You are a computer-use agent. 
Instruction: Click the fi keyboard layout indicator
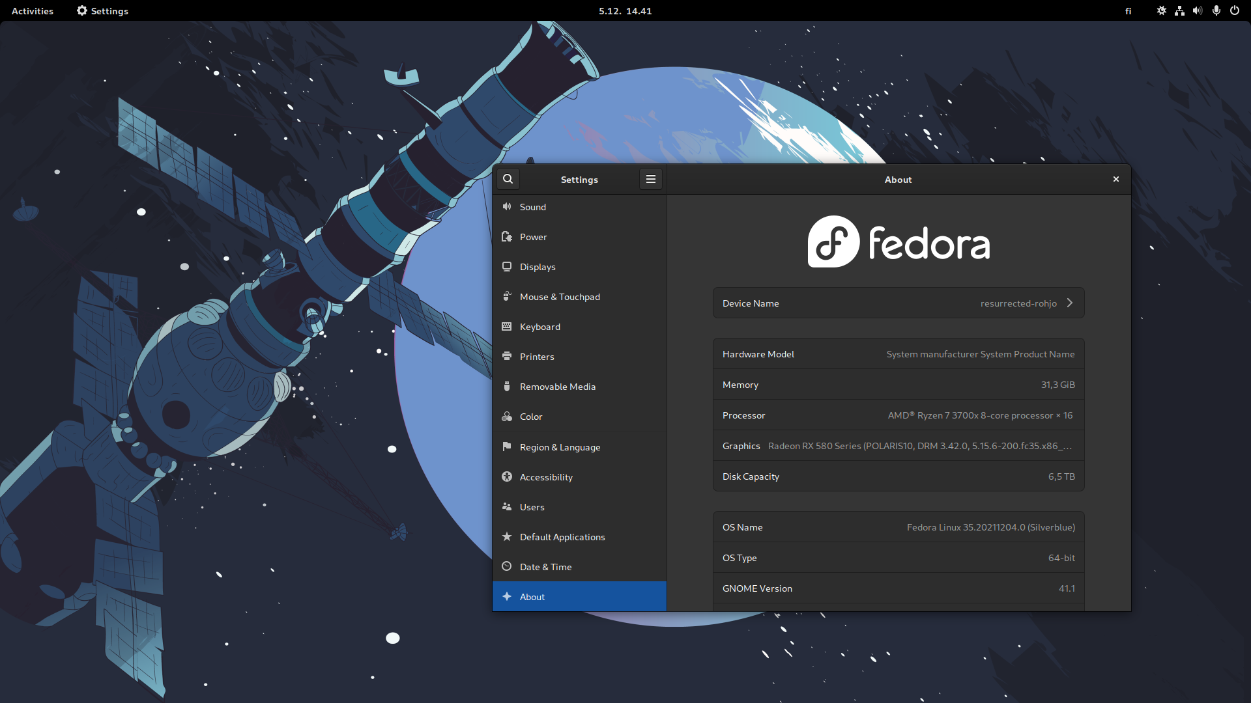click(x=1128, y=10)
